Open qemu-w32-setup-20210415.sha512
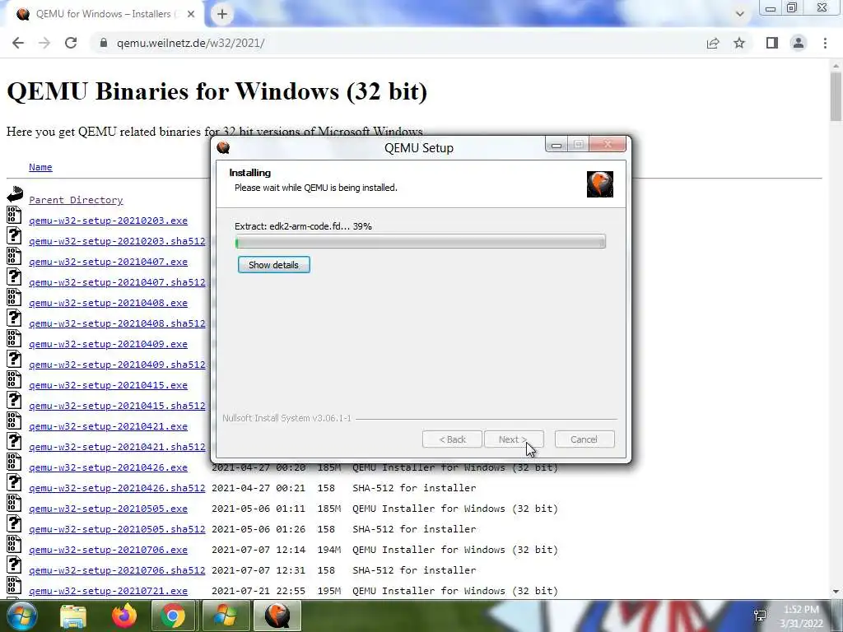Screen dimensions: 843x632 117,406
